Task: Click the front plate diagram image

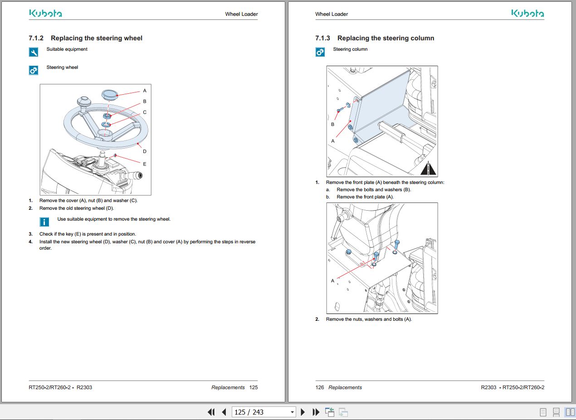Action: 382,121
